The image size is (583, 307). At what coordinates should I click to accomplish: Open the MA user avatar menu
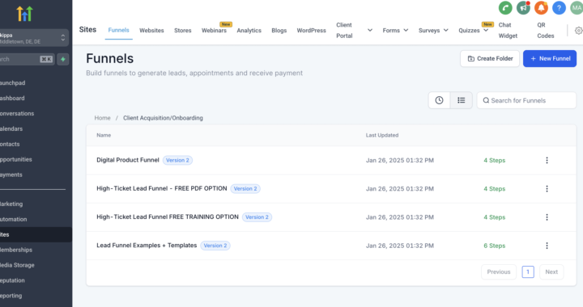point(577,8)
